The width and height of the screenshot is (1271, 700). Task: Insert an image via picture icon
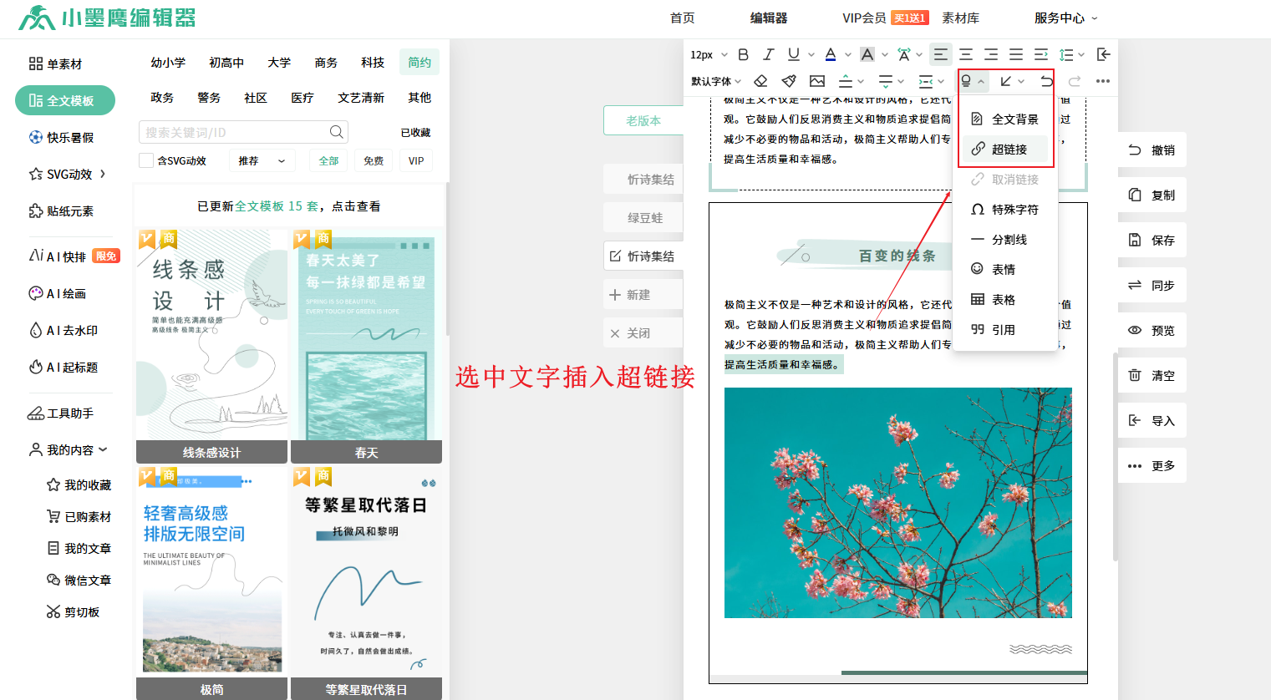pos(817,81)
